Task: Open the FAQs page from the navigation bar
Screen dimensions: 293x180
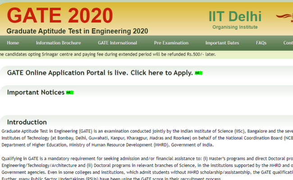Action: tap(261, 43)
